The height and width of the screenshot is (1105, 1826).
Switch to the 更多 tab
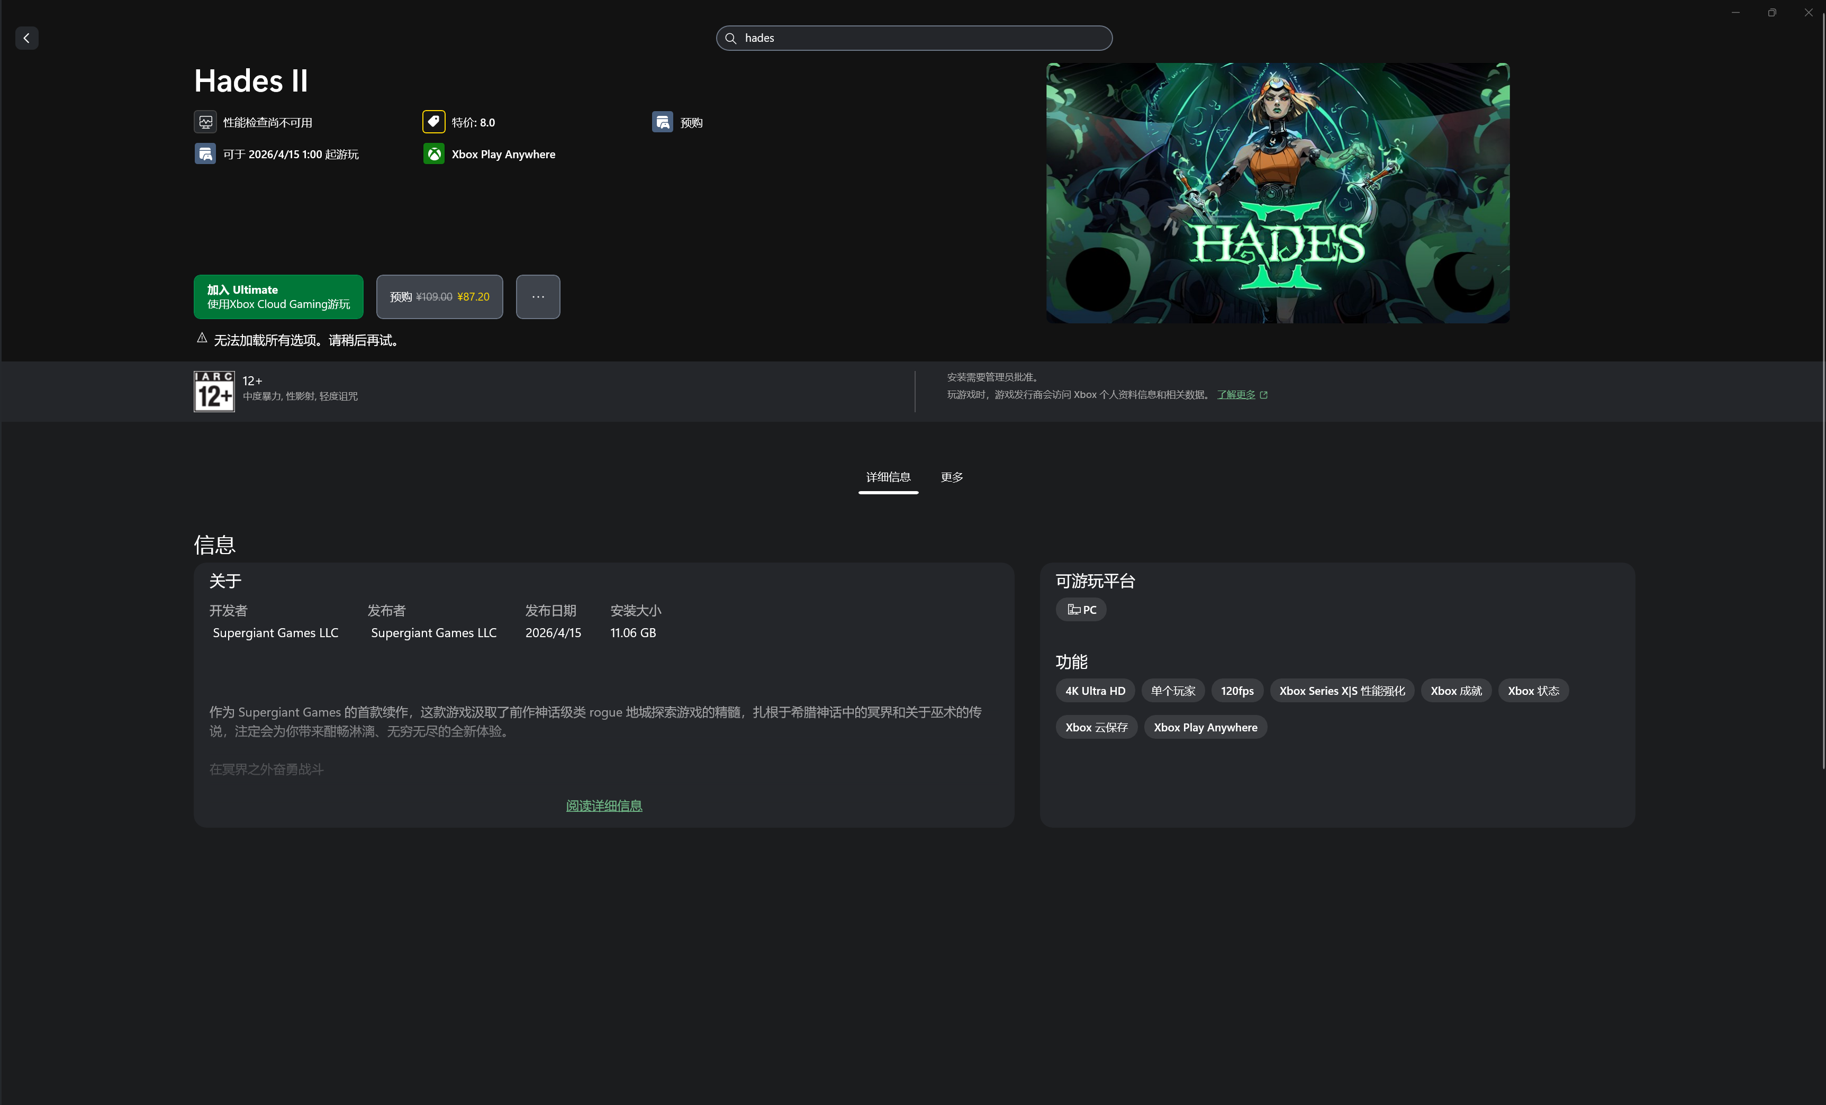(952, 476)
